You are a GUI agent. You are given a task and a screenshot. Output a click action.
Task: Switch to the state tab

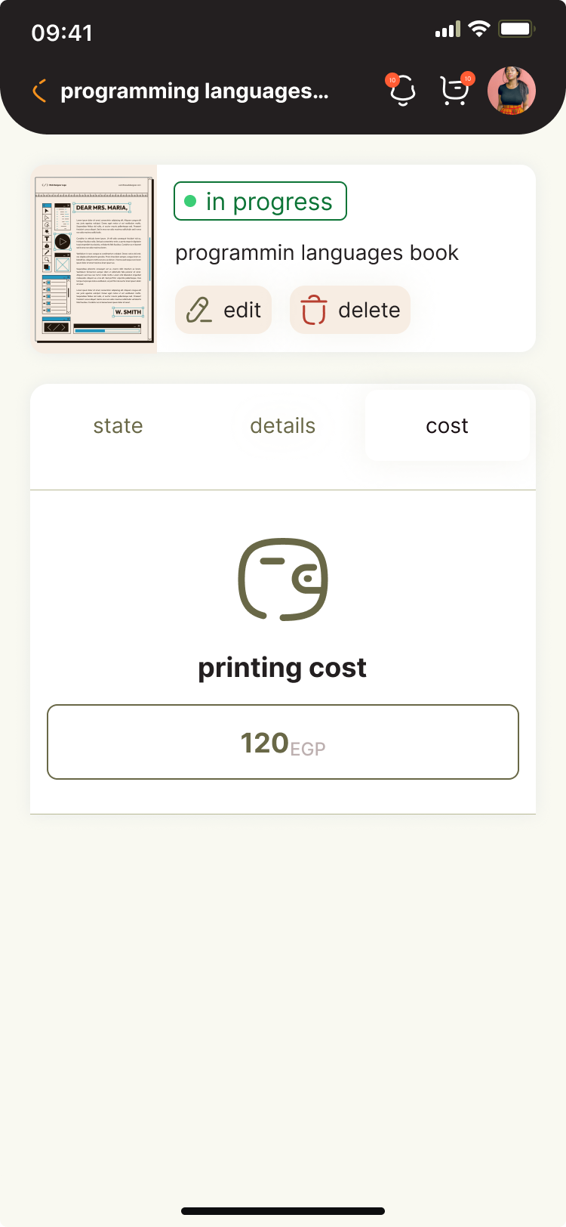pyautogui.click(x=118, y=425)
